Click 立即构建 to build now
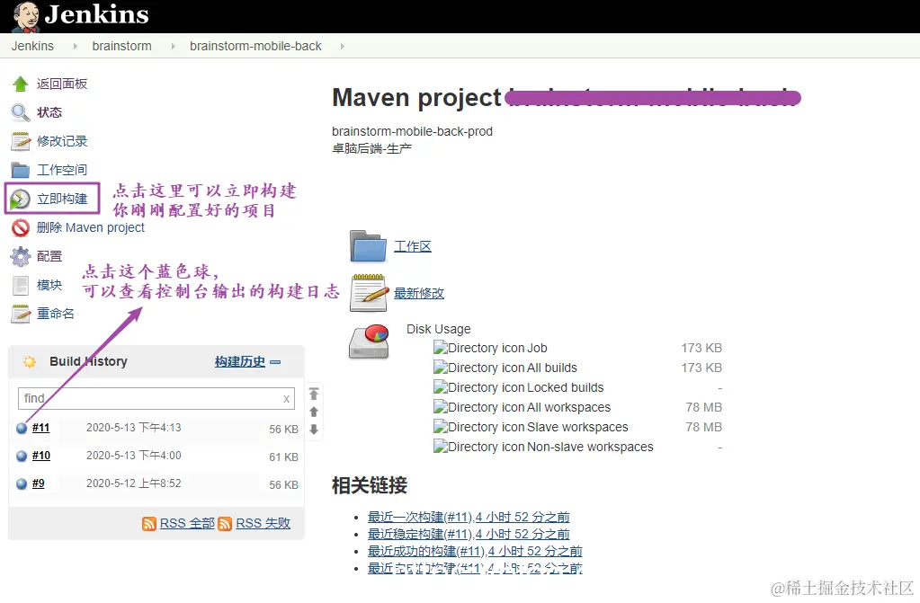Screen dimensions: 920x603 [62, 199]
